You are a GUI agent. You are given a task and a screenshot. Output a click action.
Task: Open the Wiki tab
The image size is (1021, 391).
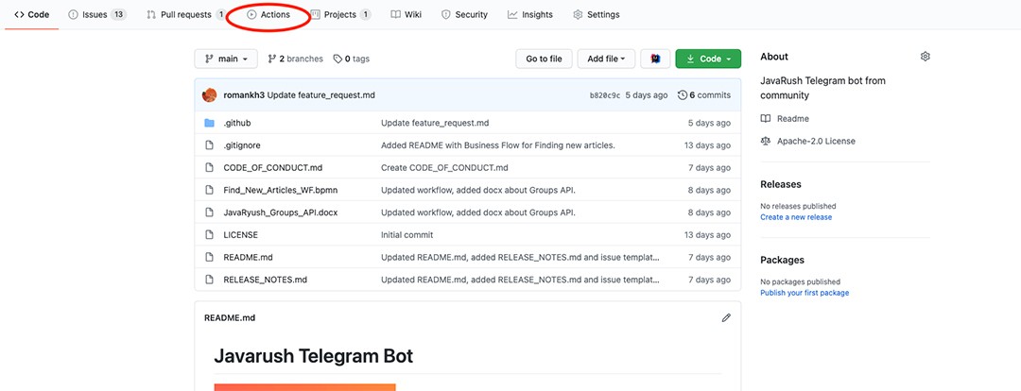pos(406,14)
